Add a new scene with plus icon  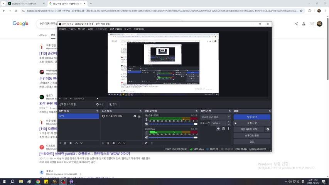click(60, 143)
